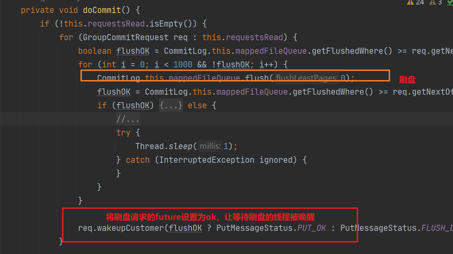Click PutMessageStatus before PUT_OK
The image size is (453, 254).
254,228
